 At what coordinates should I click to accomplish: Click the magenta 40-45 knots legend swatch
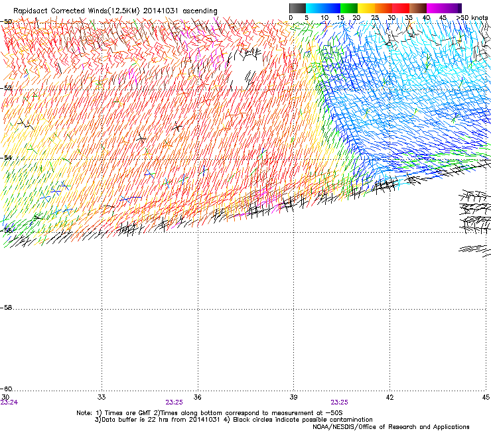[x=435, y=8]
